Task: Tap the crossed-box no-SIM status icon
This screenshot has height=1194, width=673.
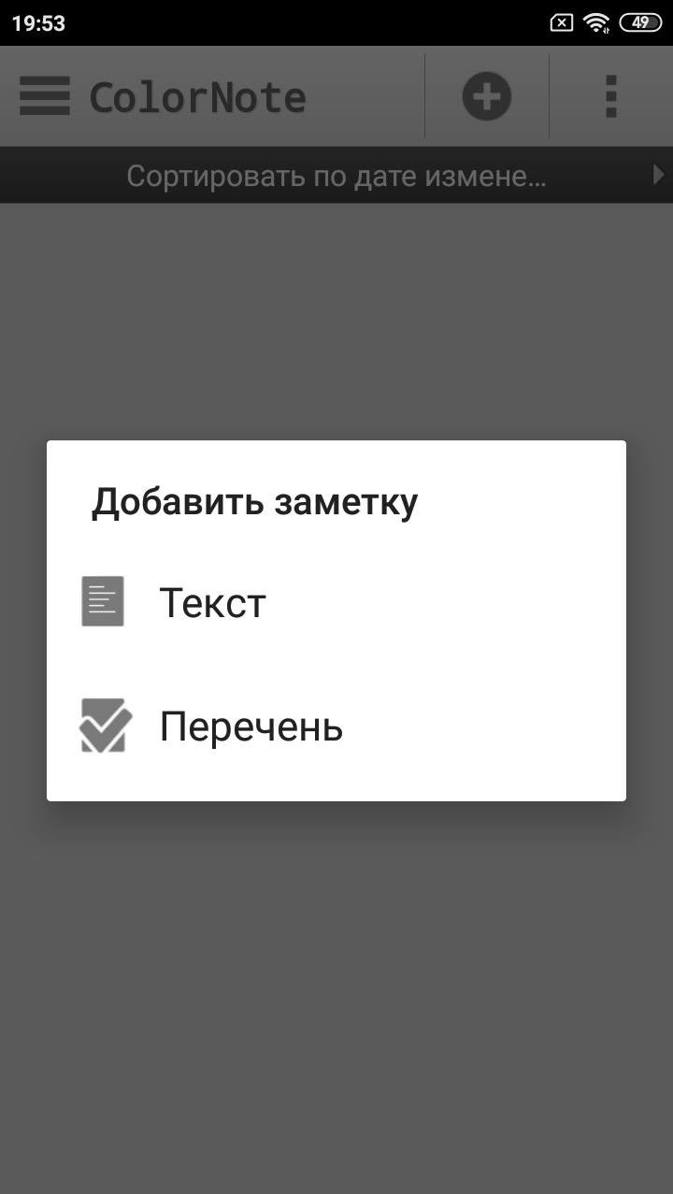Action: 561,23
